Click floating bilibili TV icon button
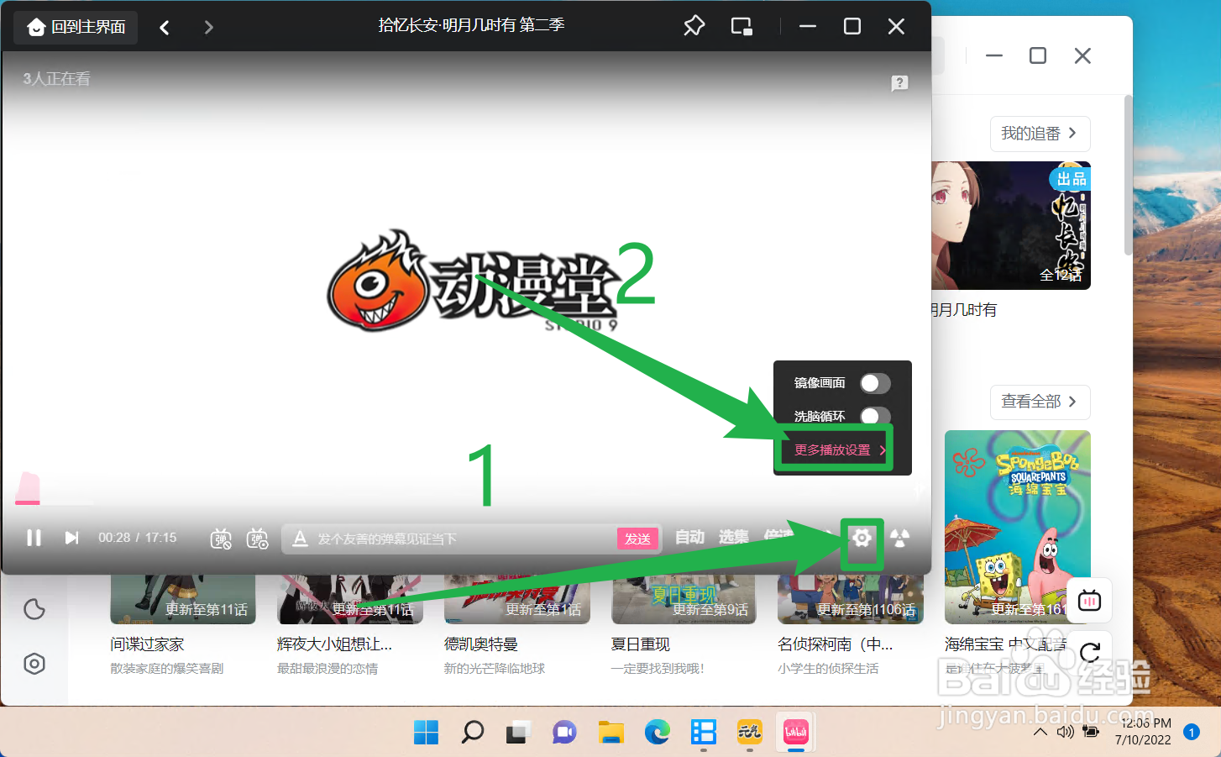 [1089, 600]
